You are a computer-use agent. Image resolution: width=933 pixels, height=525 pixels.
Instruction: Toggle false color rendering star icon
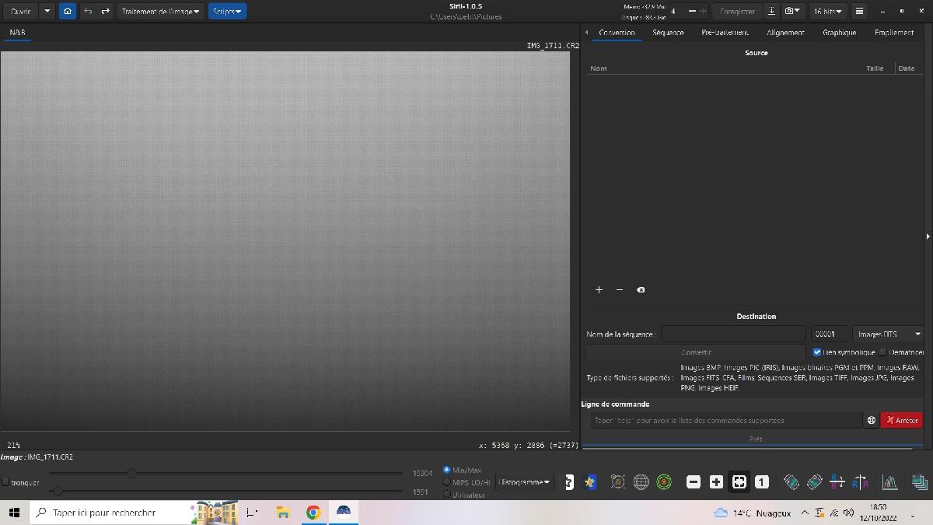[590, 482]
